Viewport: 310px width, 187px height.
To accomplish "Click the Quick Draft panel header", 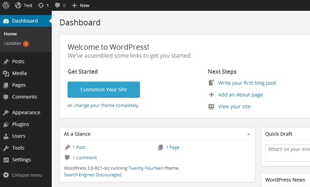I will click(x=286, y=134).
